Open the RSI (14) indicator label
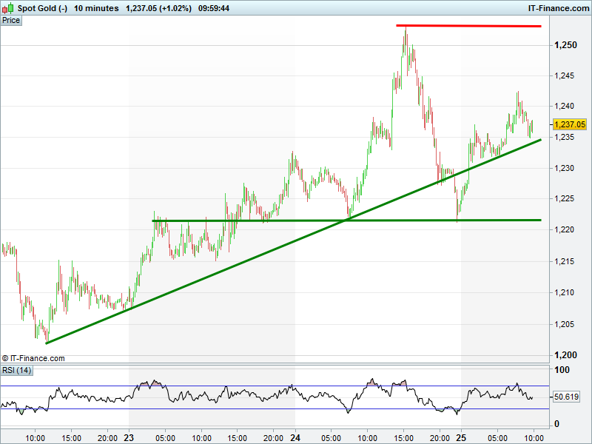 [x=16, y=370]
